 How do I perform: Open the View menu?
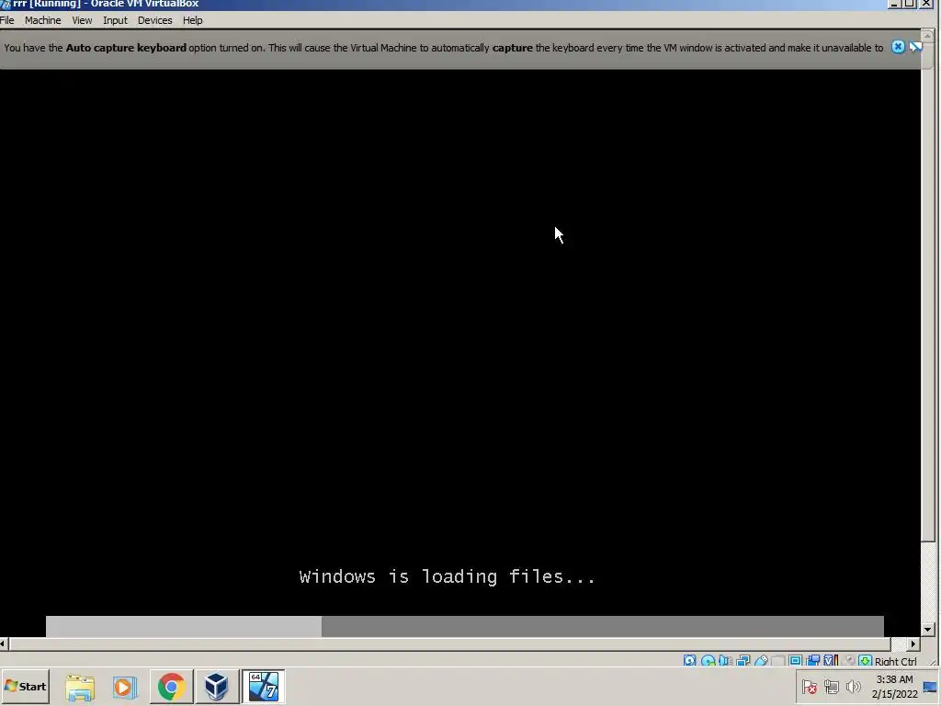[82, 20]
